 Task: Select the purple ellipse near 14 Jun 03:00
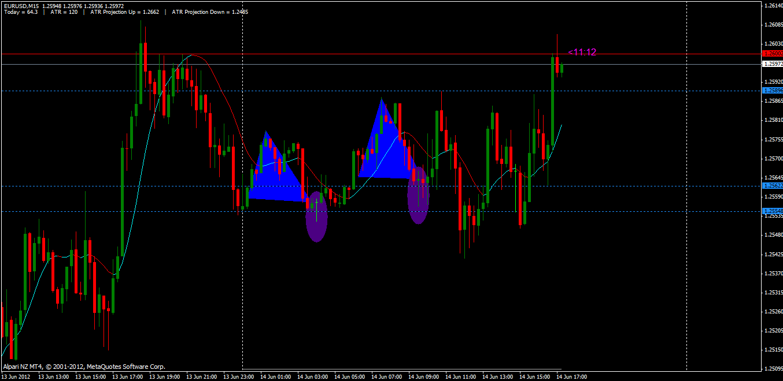point(317,216)
